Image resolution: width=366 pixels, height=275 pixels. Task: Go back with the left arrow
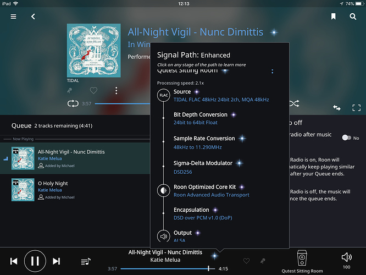(x=33, y=16)
